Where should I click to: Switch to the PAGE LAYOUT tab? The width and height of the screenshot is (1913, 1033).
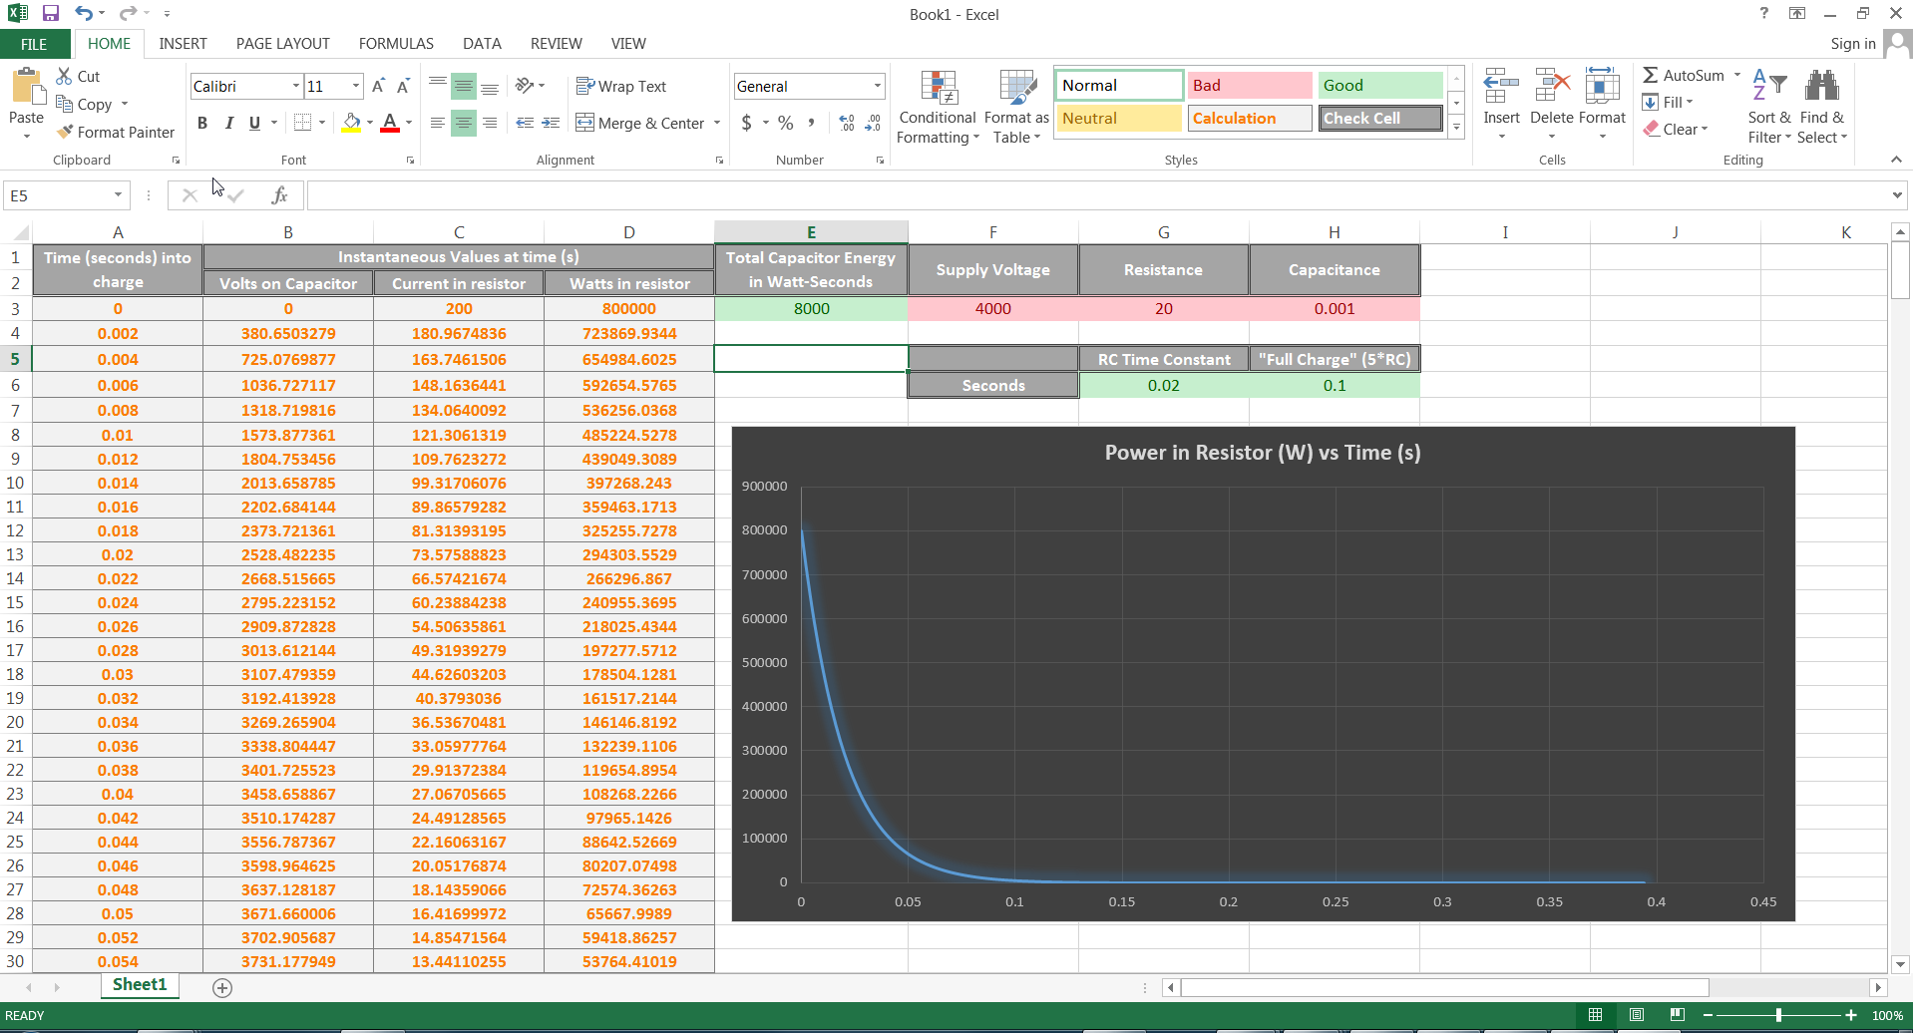pos(282,44)
